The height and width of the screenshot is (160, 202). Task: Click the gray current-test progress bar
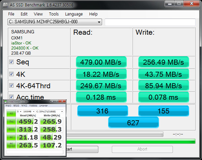pos(115,134)
